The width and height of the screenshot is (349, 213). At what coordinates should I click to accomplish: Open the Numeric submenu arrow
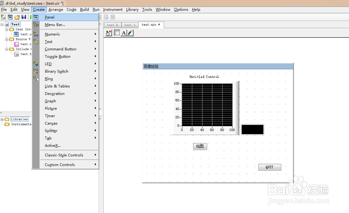(x=95, y=34)
